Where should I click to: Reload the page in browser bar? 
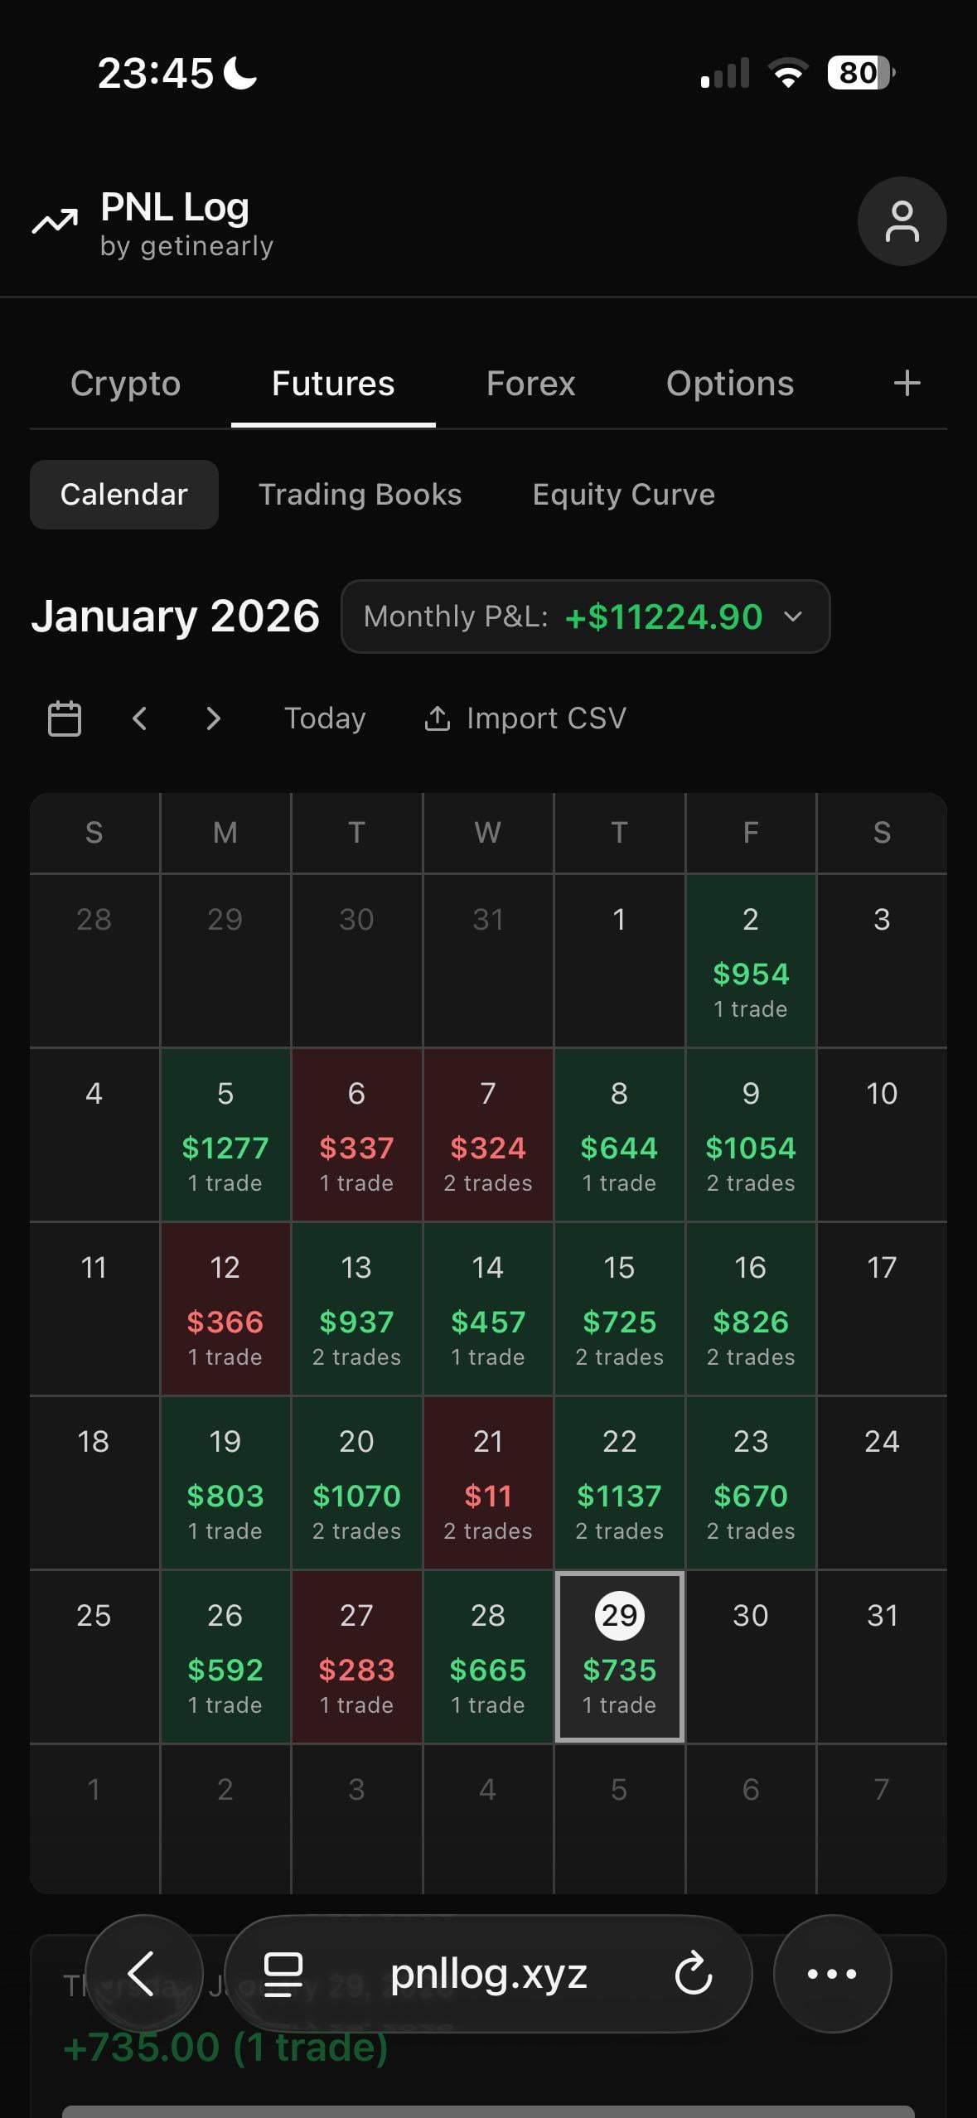(x=693, y=1974)
